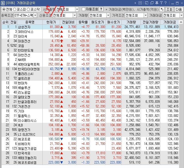This screenshot has width=184, height=168.
Task: Select the SK하이닉스 stock name
Action: click(x=26, y=32)
